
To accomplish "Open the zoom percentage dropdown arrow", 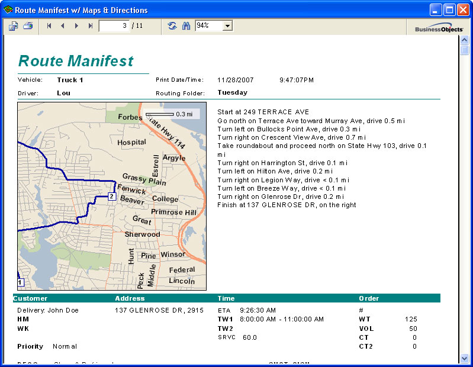I will 228,26.
